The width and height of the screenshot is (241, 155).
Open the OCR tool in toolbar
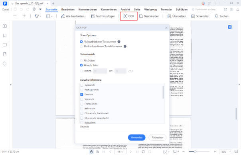pos(129,16)
